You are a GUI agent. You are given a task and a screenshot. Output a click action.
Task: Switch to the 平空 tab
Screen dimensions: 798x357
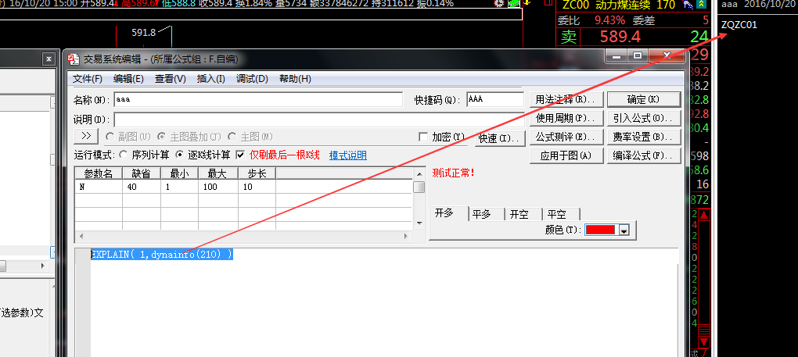pyautogui.click(x=561, y=214)
